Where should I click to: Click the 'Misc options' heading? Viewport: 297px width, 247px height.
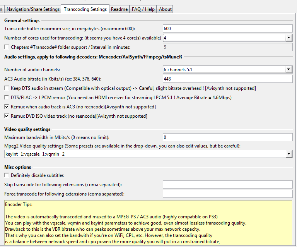pyautogui.click(x=18, y=167)
